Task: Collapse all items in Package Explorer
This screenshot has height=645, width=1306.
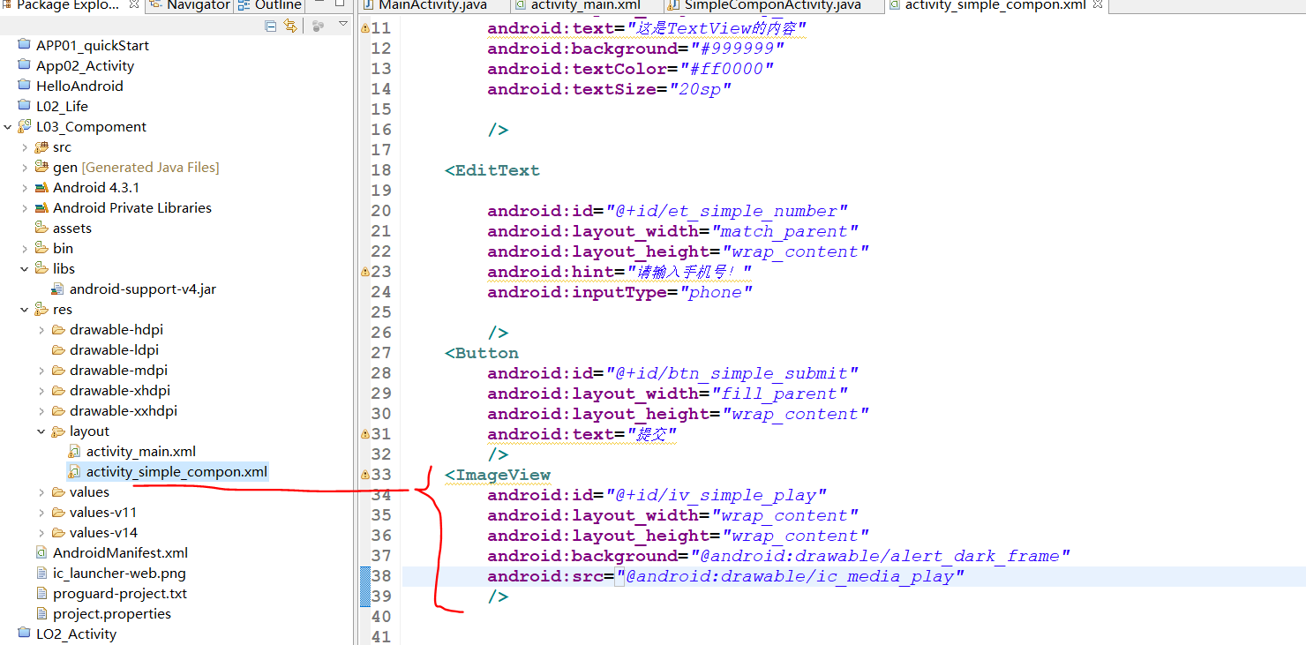Action: click(x=271, y=26)
